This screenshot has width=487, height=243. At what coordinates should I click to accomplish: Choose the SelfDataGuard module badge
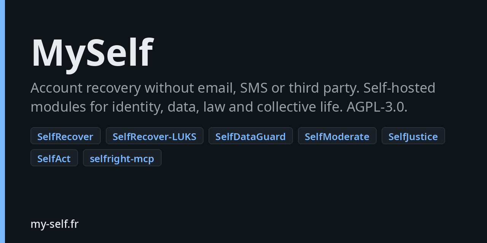tap(250, 136)
